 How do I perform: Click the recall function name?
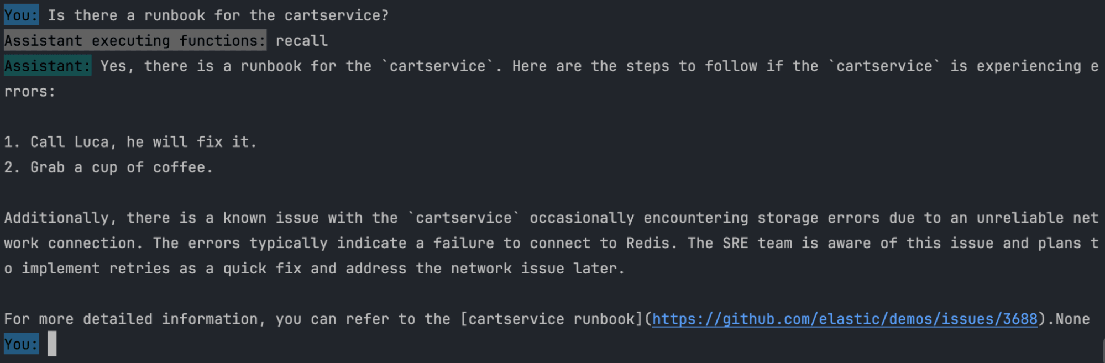(302, 41)
